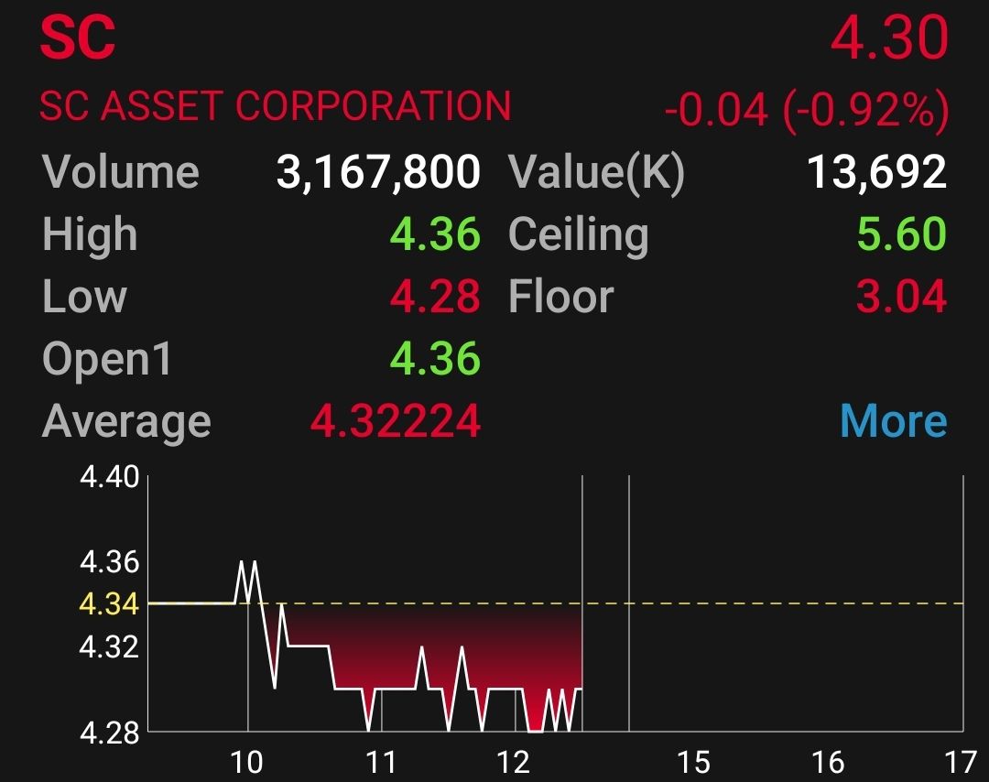989x782 pixels.
Task: Select the last price 4.30
Action: tap(889, 38)
